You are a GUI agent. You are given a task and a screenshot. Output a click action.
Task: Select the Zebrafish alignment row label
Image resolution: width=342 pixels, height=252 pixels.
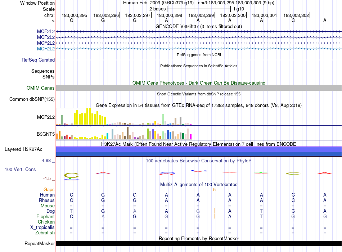click(45, 233)
